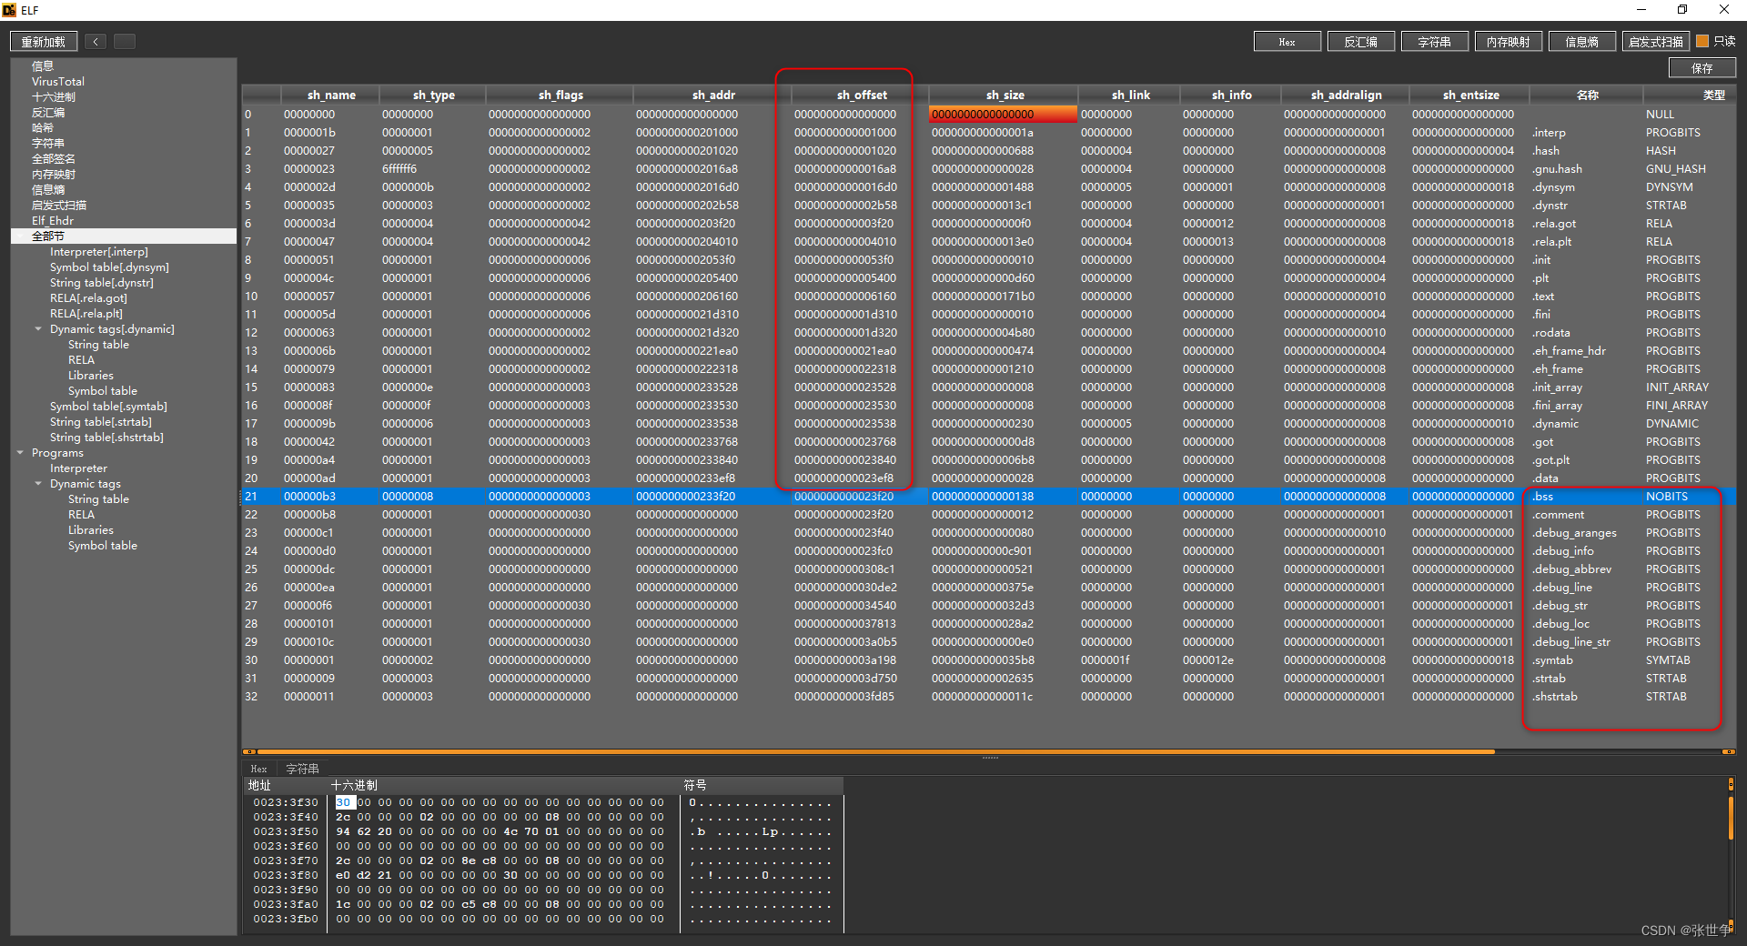Select Symbol table[.dynsym] tree item
The width and height of the screenshot is (1747, 946).
tap(109, 267)
